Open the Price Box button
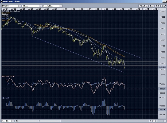This screenshot has height=123, width=167. click(143, 6)
